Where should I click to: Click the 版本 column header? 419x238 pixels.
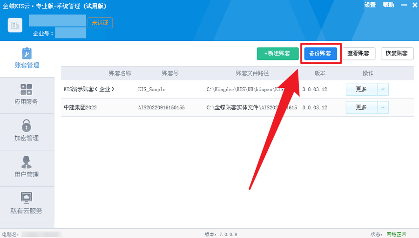[320, 73]
